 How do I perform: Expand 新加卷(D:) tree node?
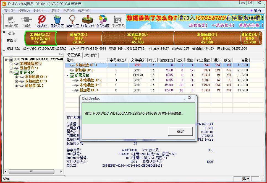pos(11,68)
